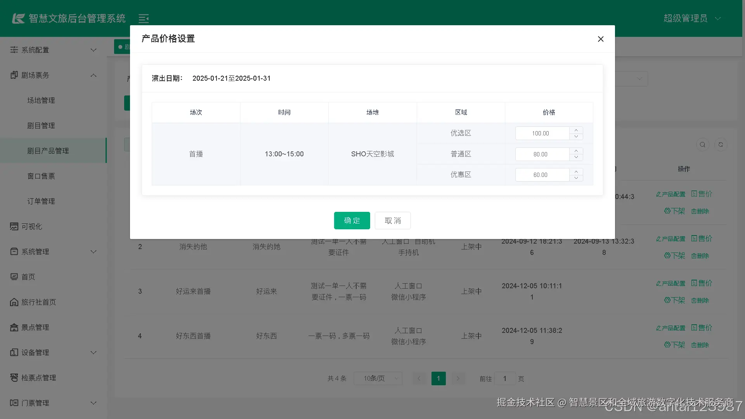Click the 旅行社首页 home icon
Image resolution: width=745 pixels, height=419 pixels.
(x=14, y=302)
